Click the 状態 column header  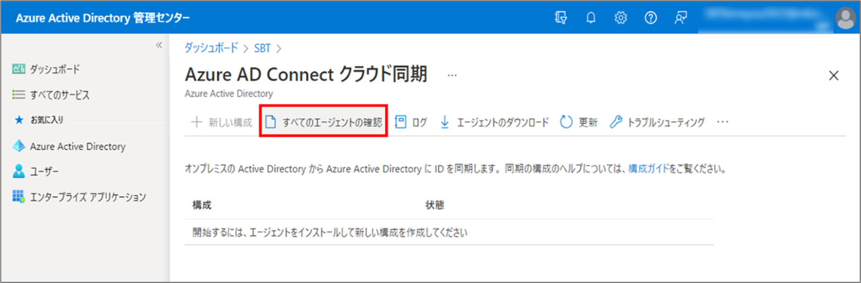(435, 204)
